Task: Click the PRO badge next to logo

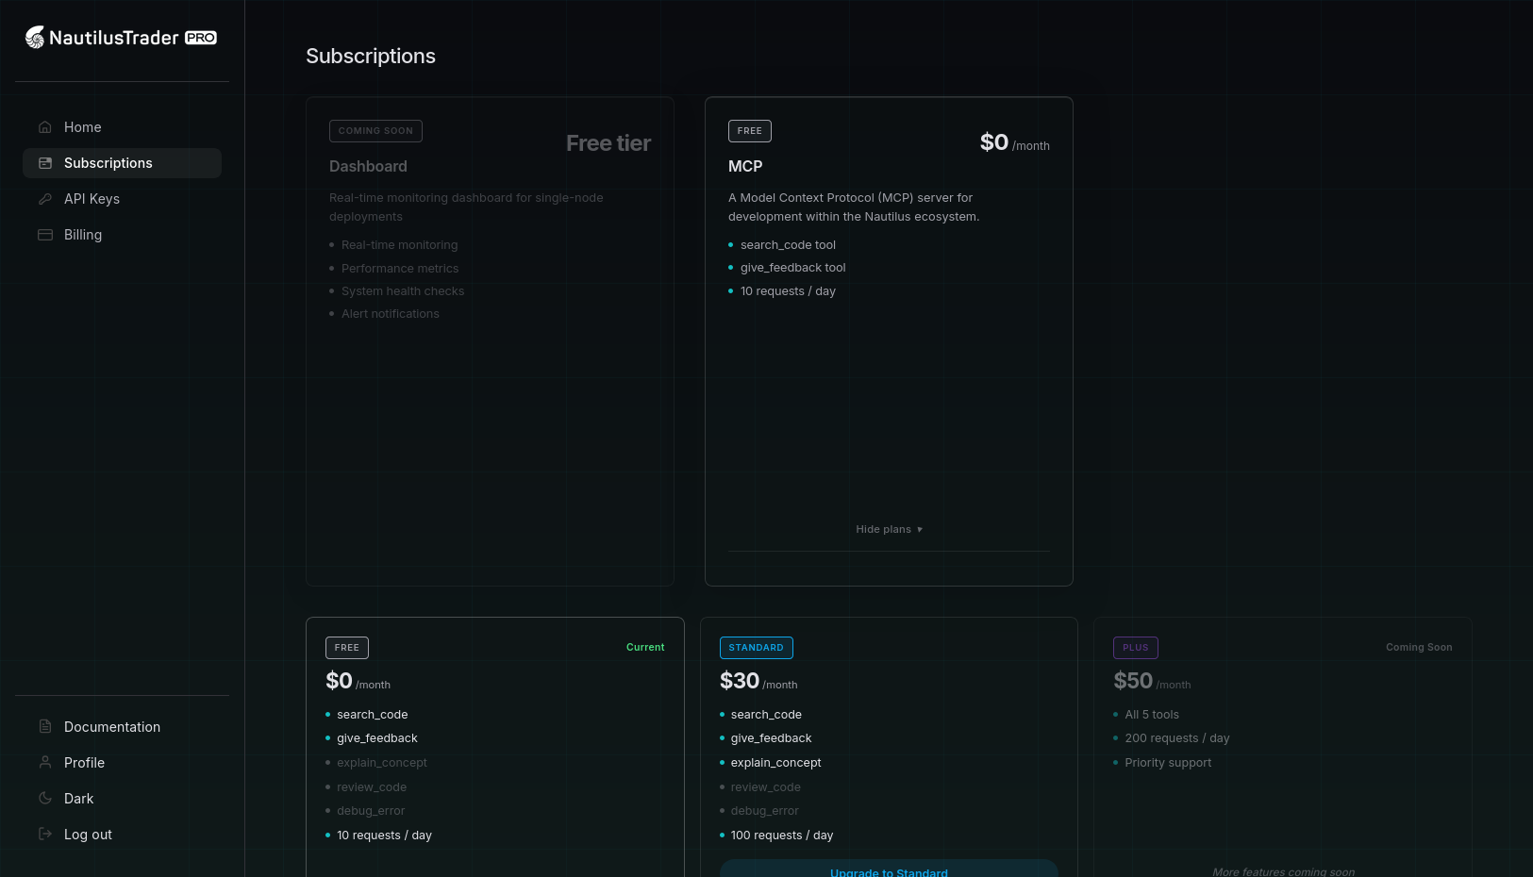Action: pyautogui.click(x=201, y=38)
